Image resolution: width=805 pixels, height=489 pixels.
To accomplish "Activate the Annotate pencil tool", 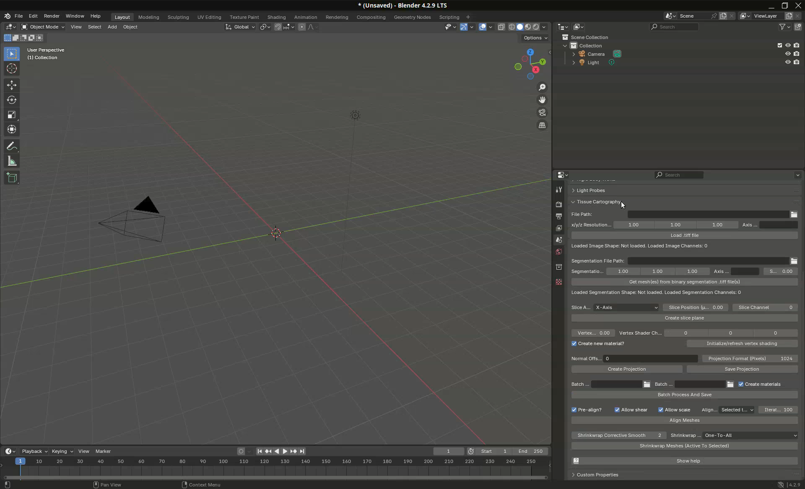I will pos(12,146).
